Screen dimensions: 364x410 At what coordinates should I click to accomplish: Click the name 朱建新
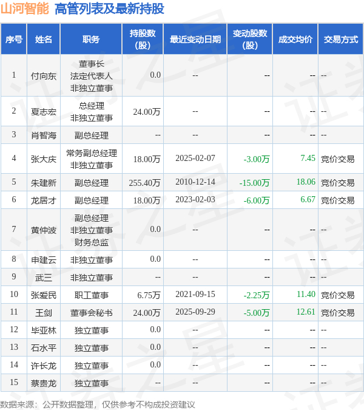(x=44, y=182)
